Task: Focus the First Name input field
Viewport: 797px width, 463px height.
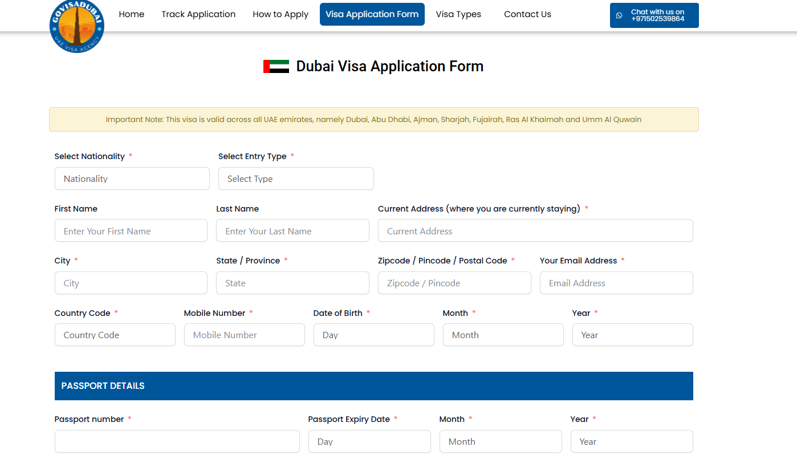Action: pos(131,231)
